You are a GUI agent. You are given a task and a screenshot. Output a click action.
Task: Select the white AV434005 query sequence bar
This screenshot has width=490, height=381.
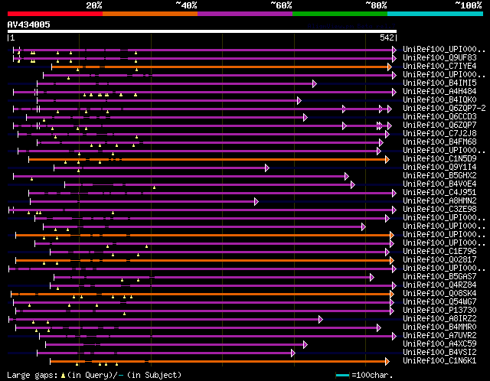coord(202,31)
